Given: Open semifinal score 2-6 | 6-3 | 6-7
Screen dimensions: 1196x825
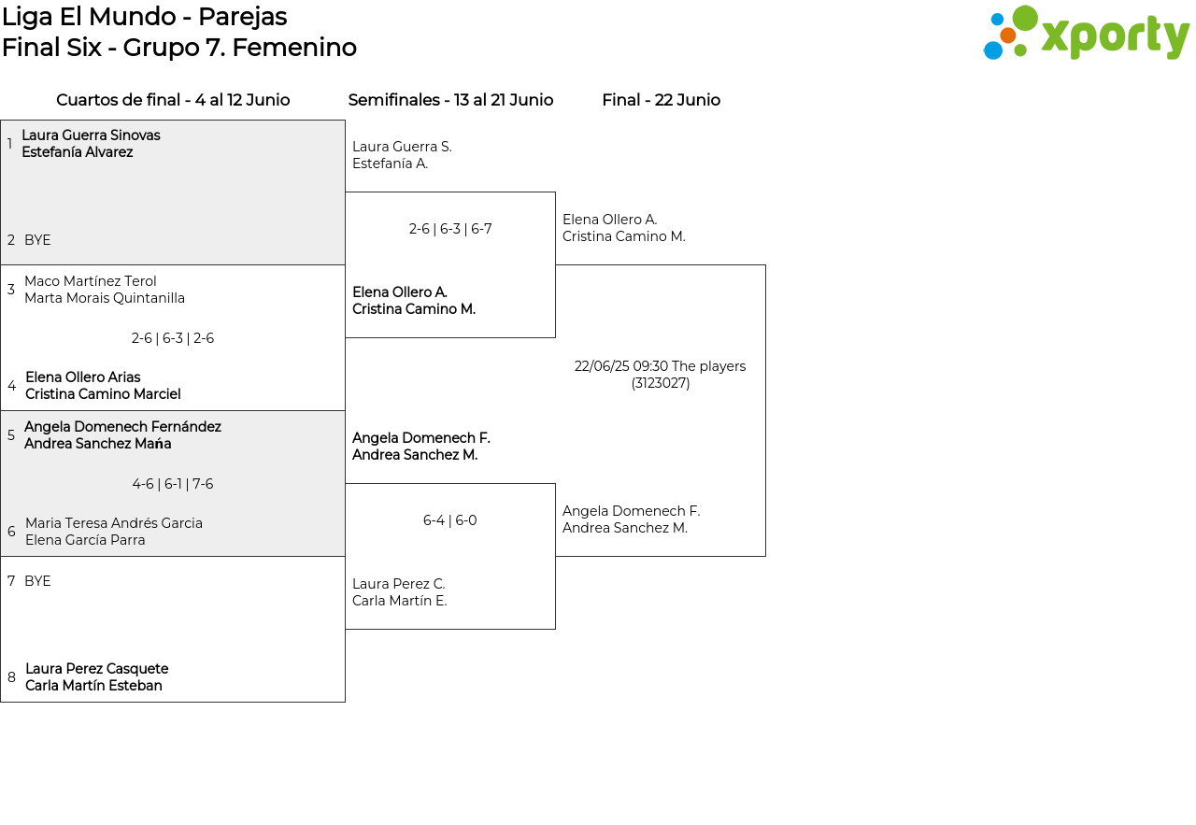Looking at the screenshot, I should point(450,229).
